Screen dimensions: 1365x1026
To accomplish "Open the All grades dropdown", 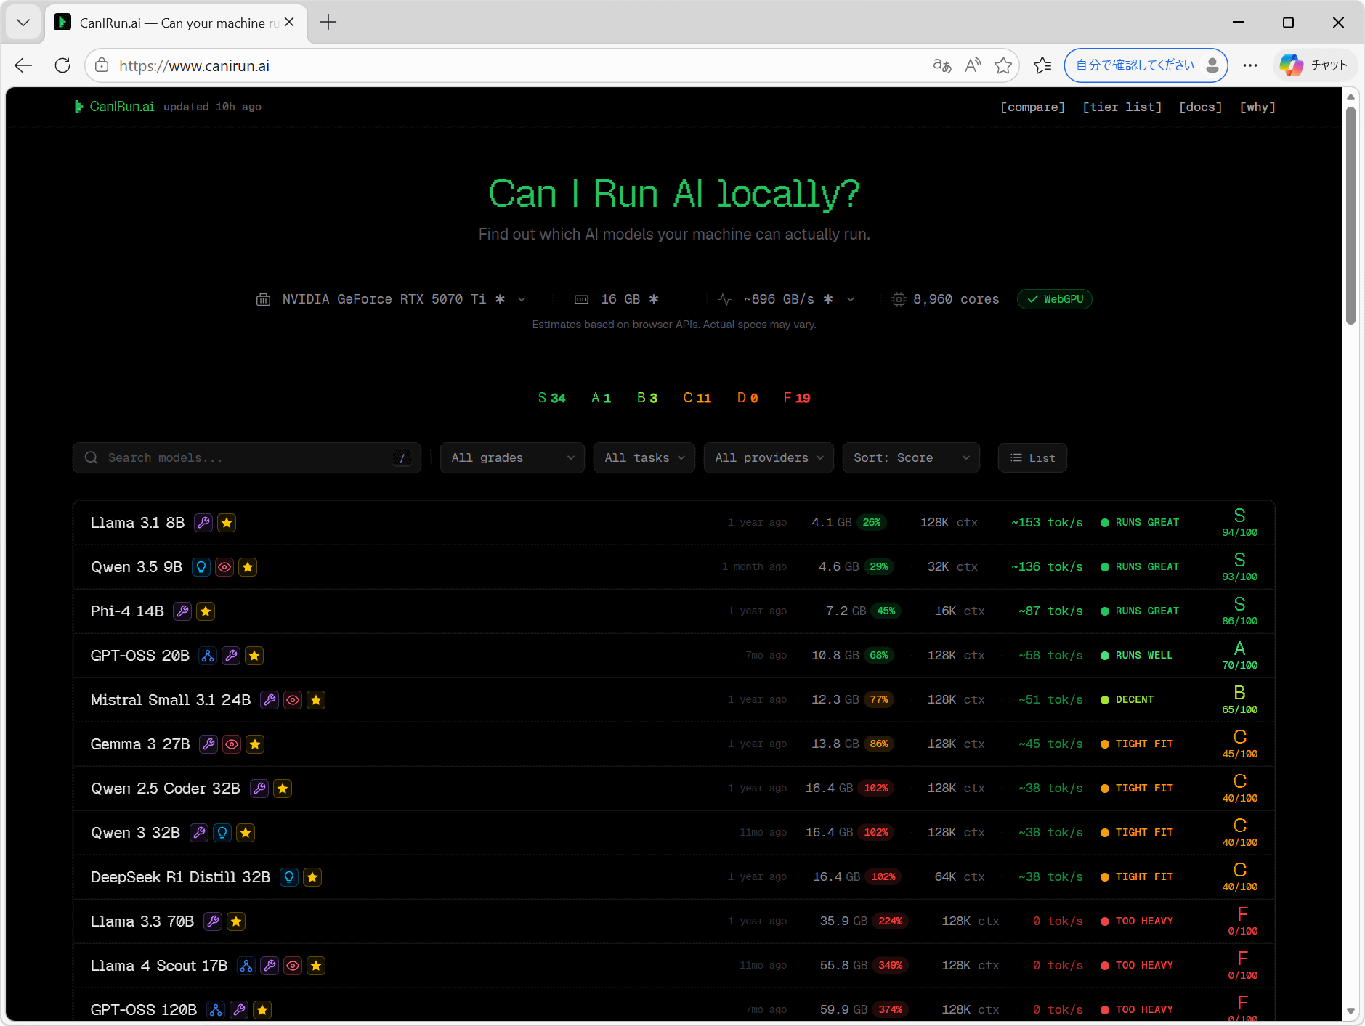I will [x=512, y=458].
